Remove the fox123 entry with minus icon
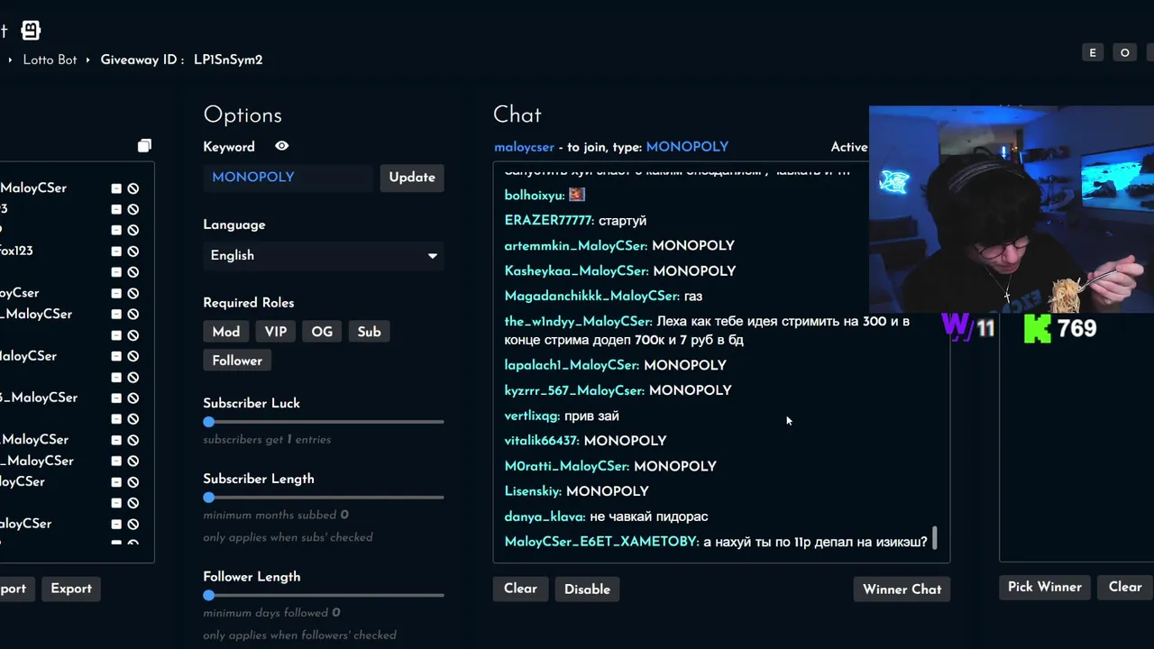 (x=116, y=251)
